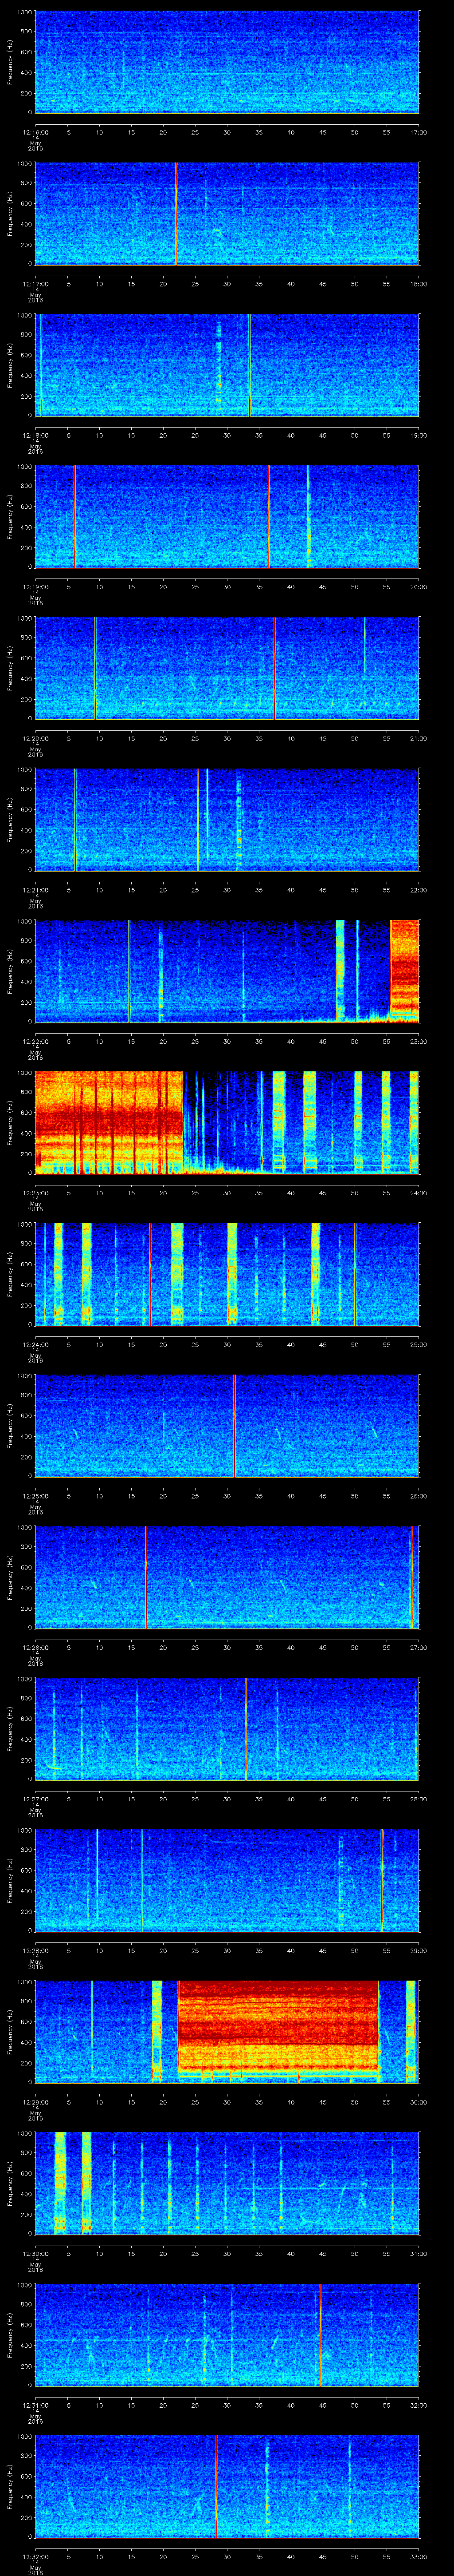Select the spectrogram panel starting at 12:25:00
Viewport: 454px width, 2576px height.
coord(227,1425)
